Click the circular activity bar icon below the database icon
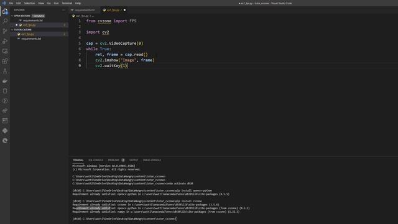The width and height of the screenshot is (398, 224). click(x=5, y=101)
